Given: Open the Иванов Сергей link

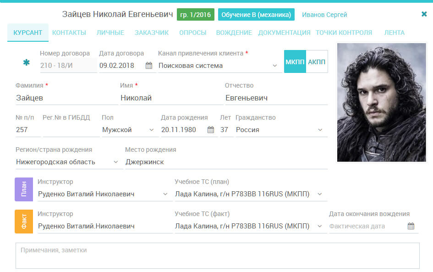Looking at the screenshot, I should click(x=324, y=15).
